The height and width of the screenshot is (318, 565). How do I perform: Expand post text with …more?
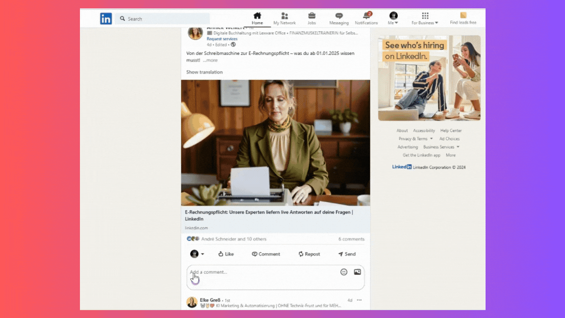pyautogui.click(x=210, y=60)
